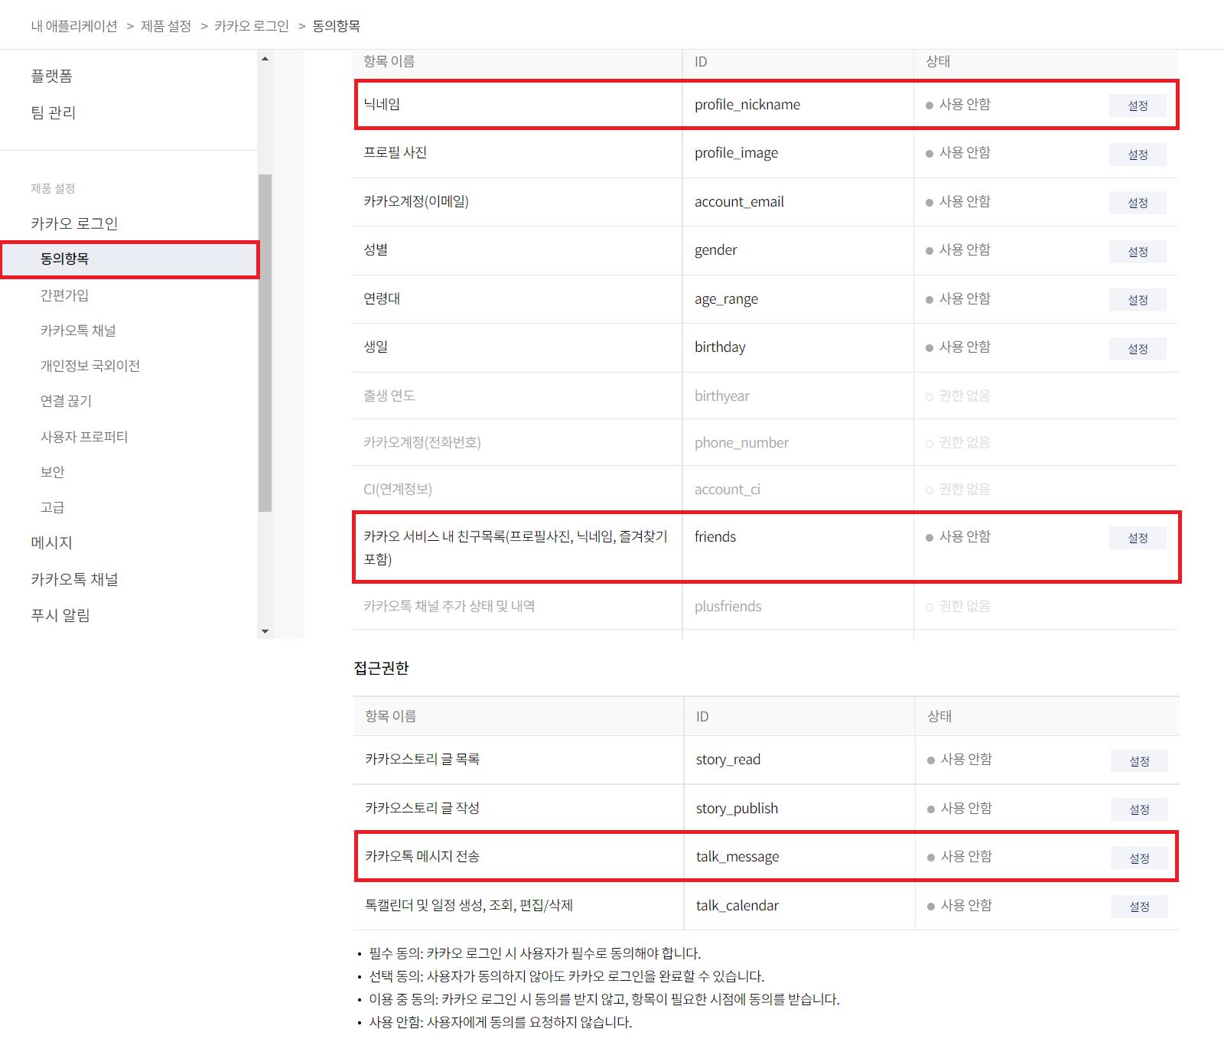The height and width of the screenshot is (1042, 1224).
Task: Open 설정 for talk_message row
Action: point(1139,858)
